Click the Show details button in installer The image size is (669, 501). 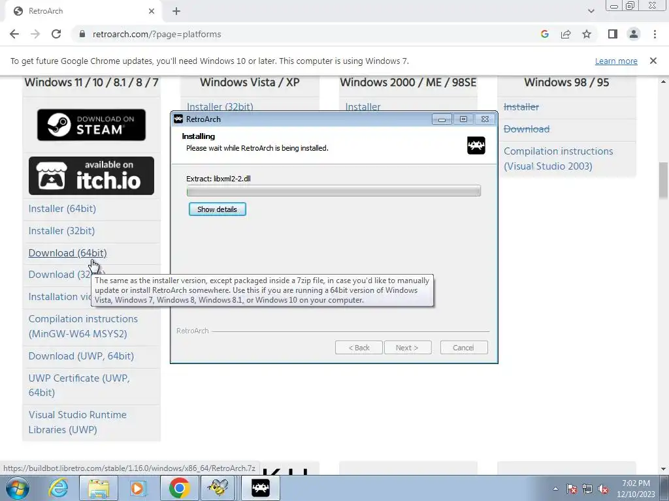(x=217, y=209)
